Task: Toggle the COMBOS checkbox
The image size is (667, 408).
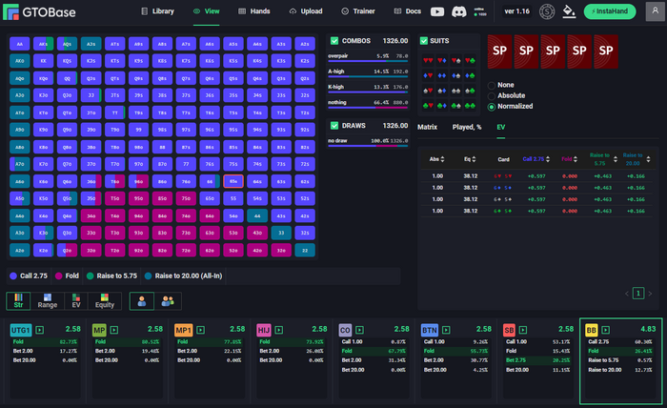Action: click(334, 41)
